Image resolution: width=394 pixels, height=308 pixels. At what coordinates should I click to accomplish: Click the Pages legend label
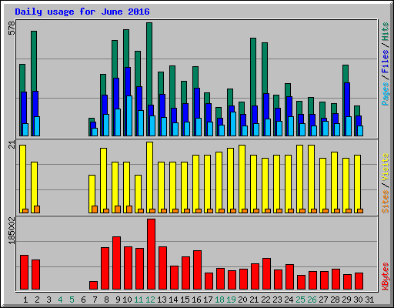tap(386, 94)
